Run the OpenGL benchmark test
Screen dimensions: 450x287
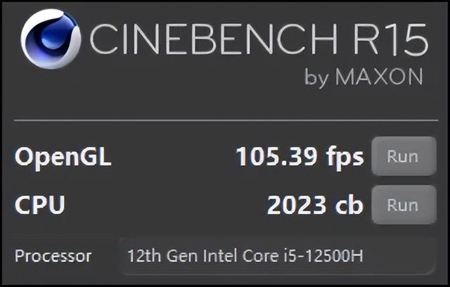[x=404, y=156]
